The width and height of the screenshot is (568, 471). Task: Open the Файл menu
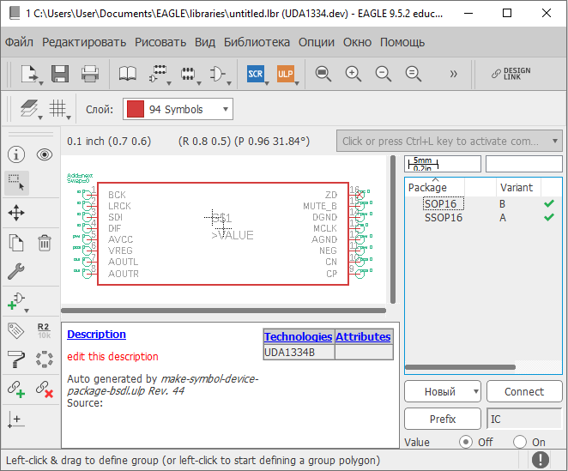pos(19,42)
